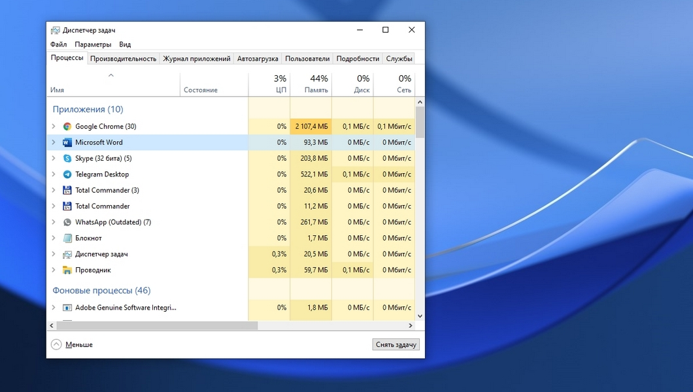
Task: Click Chrome memory value 2 107,4 МБ
Action: click(x=312, y=126)
